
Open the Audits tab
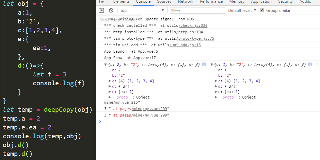(x=305, y=2)
